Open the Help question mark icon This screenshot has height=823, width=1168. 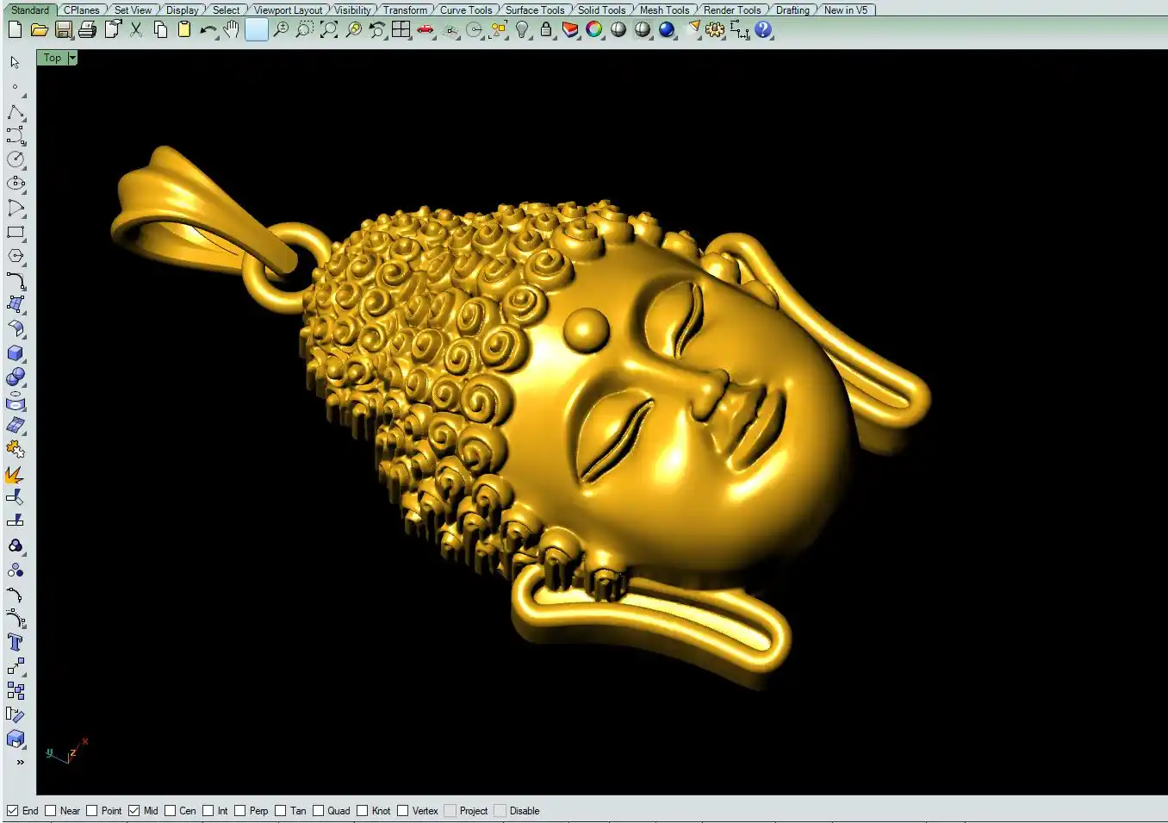[x=763, y=29]
